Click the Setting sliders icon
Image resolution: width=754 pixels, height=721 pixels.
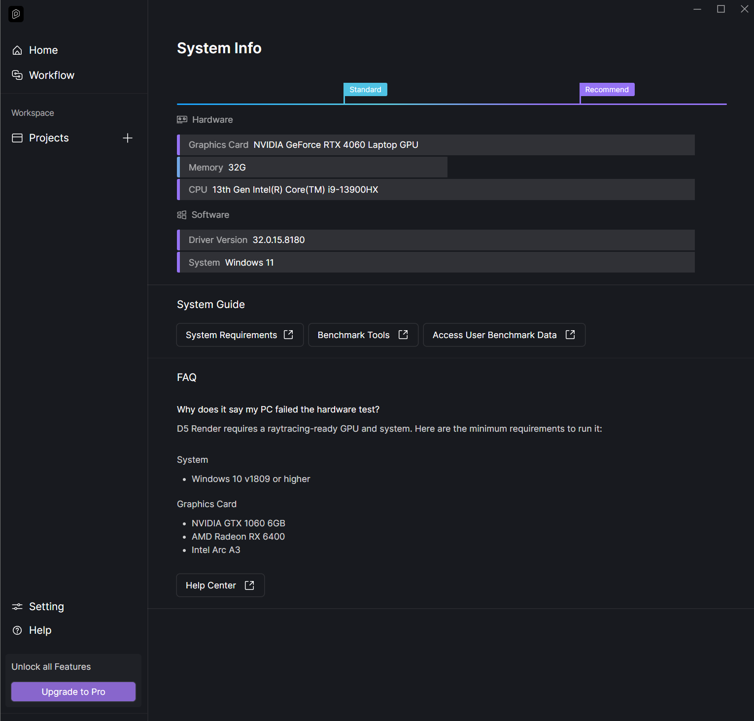click(x=17, y=607)
